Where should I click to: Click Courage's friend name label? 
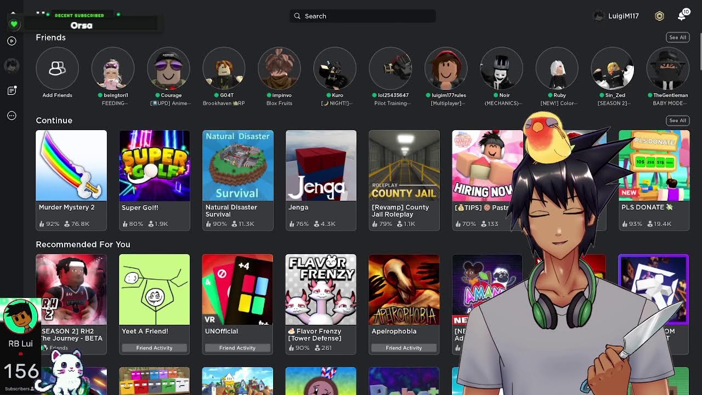coord(171,95)
